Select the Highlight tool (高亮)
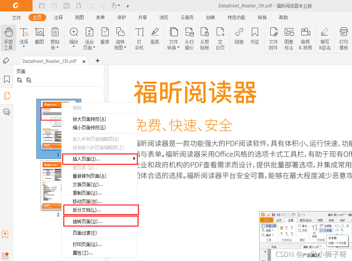 tap(155, 36)
